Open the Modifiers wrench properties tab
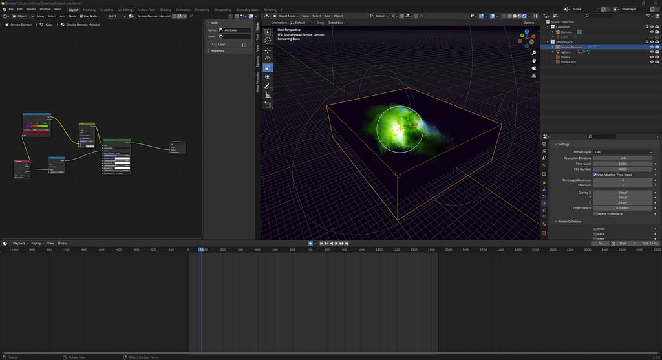Image resolution: width=662 pixels, height=360 pixels. pos(545,189)
